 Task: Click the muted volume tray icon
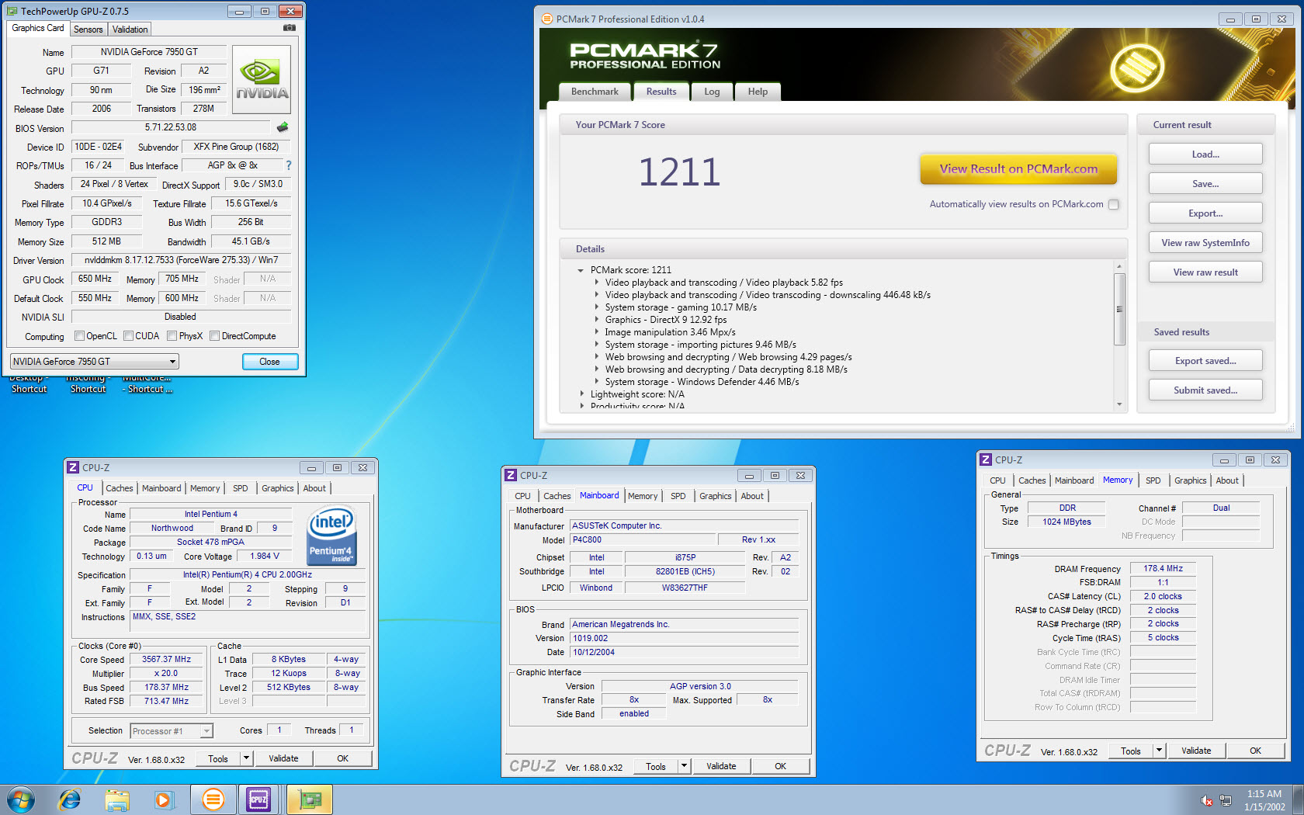tap(1206, 800)
